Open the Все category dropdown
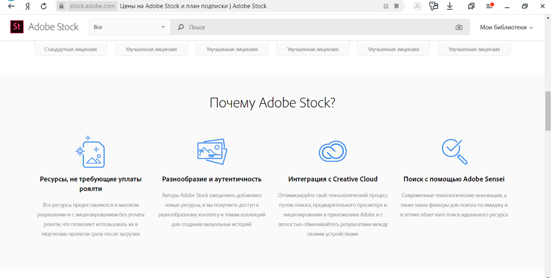Viewport: 551px width, 278px height. [130, 27]
